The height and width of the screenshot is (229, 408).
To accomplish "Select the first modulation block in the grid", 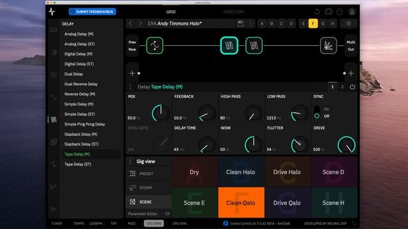I will (x=154, y=45).
